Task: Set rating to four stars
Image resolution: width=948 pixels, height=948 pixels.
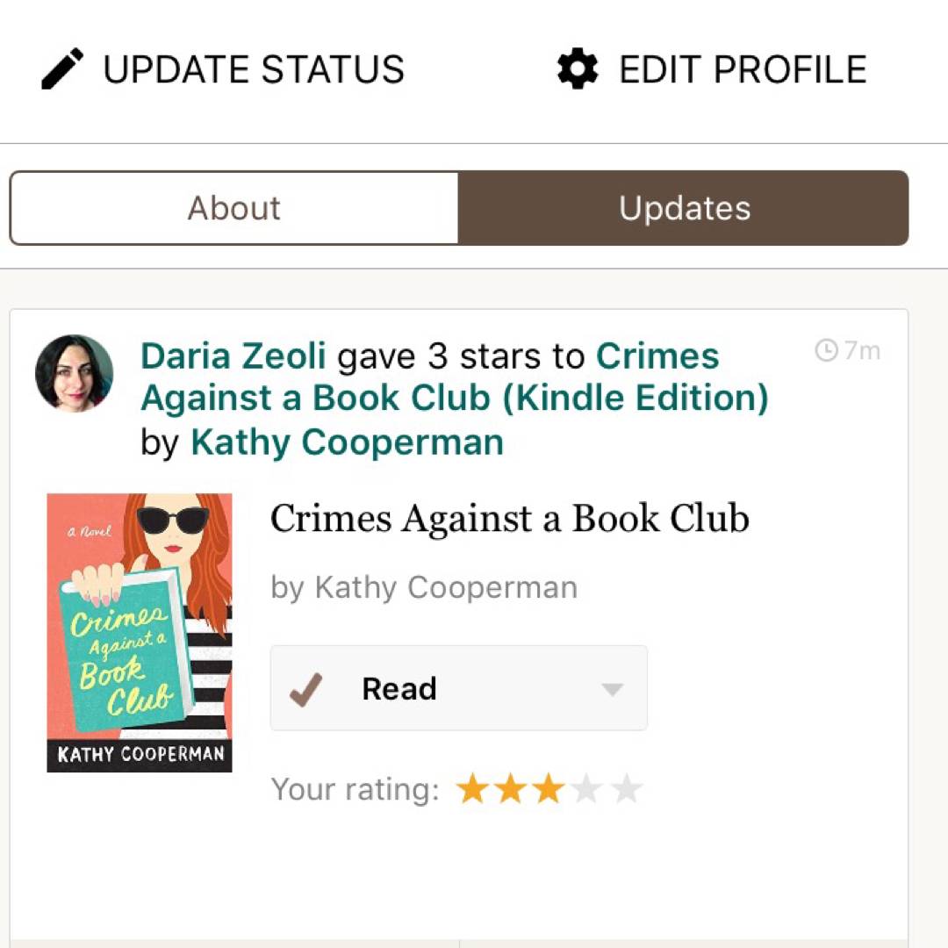Action: coord(587,789)
